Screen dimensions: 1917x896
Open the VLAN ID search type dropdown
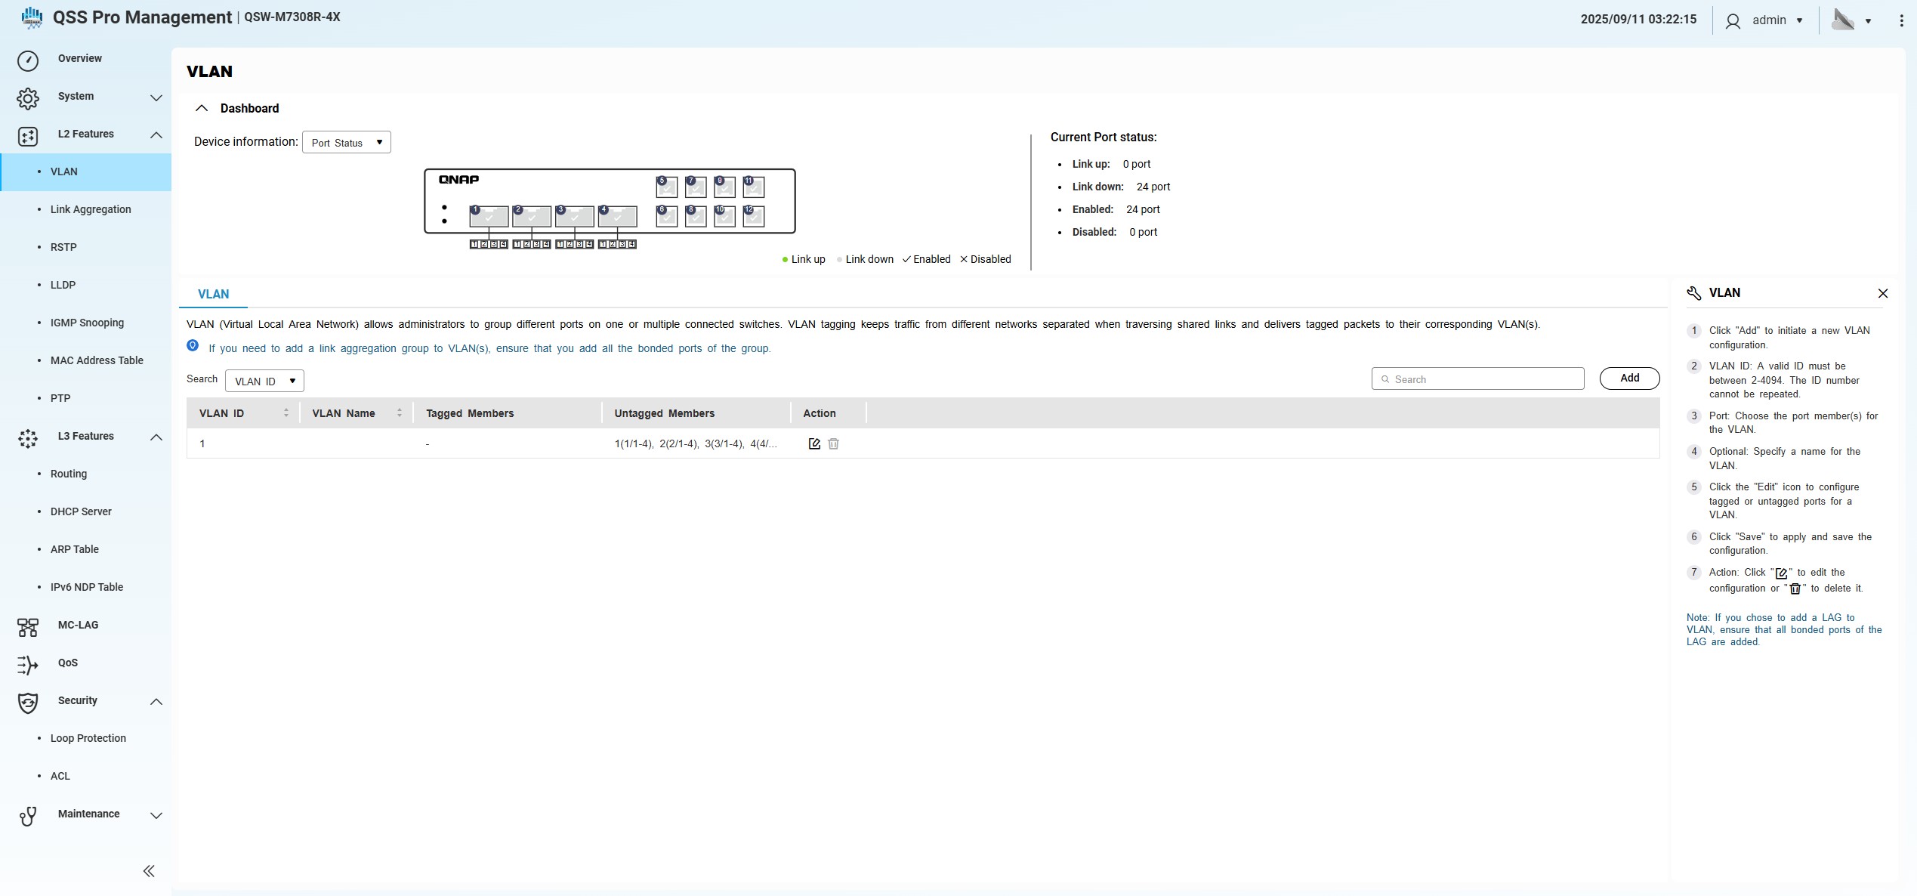click(264, 381)
